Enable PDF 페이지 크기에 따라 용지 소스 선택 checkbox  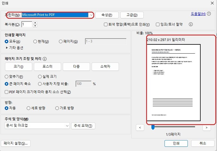click(6, 92)
